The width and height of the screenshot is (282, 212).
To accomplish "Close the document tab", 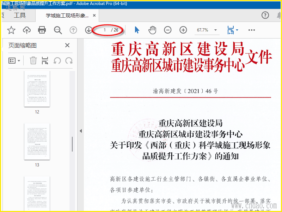I will click(94, 16).
